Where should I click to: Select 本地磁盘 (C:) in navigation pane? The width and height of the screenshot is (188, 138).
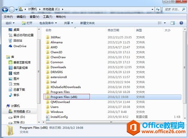pos(20,111)
